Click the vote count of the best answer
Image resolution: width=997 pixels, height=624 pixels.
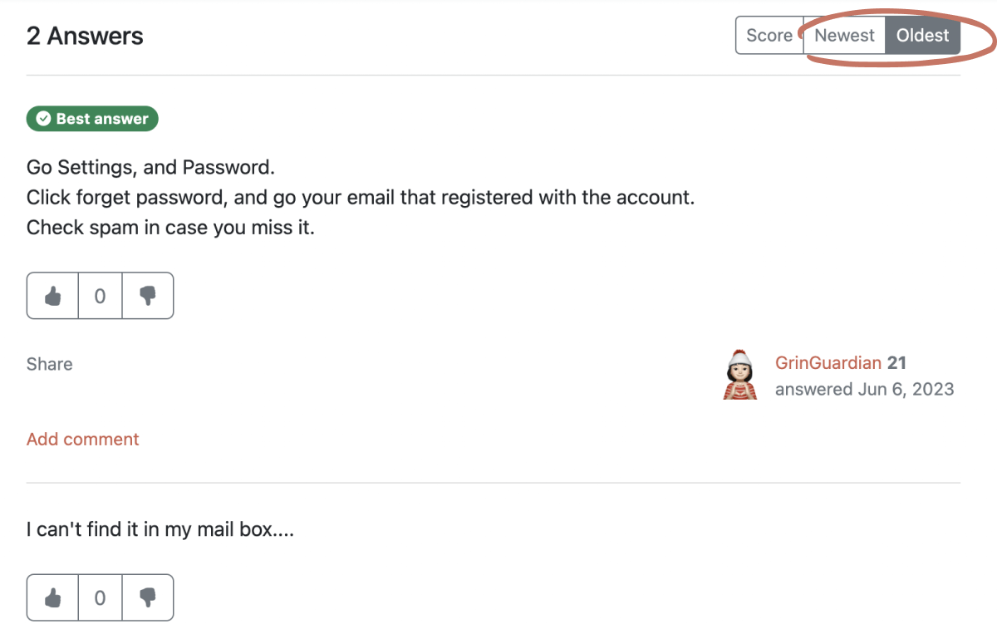100,296
